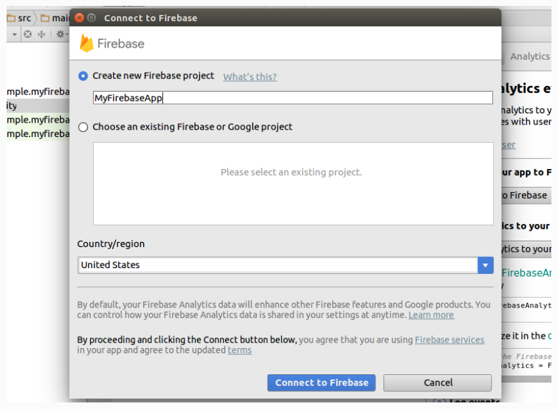Follow the Learn more link
The width and height of the screenshot is (558, 409).
pyautogui.click(x=431, y=315)
